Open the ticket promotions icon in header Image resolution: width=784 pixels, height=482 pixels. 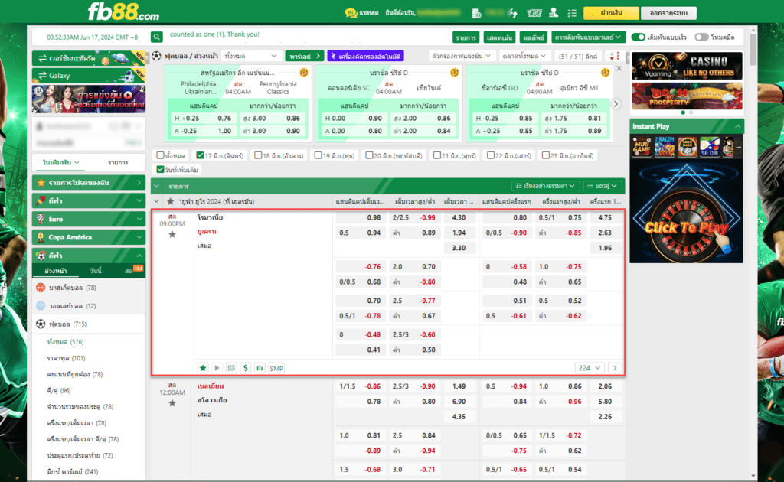(534, 13)
